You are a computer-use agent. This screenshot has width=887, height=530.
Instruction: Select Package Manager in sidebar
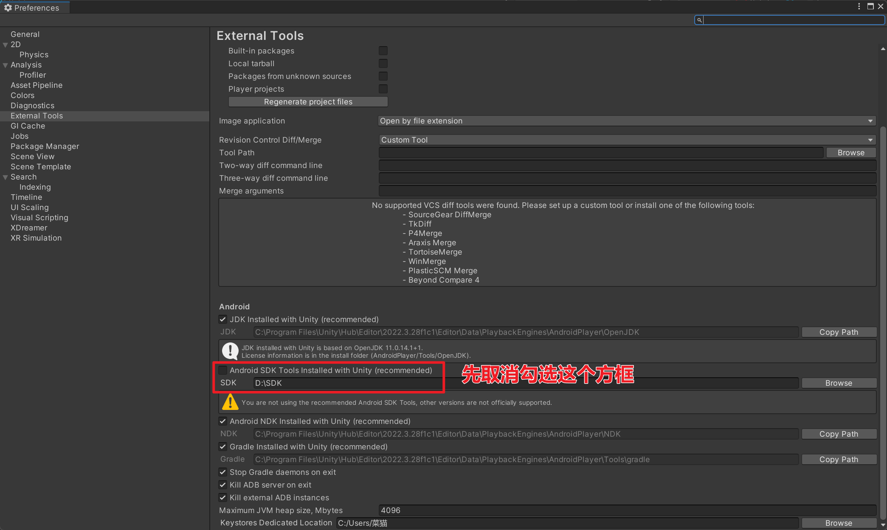pos(45,146)
